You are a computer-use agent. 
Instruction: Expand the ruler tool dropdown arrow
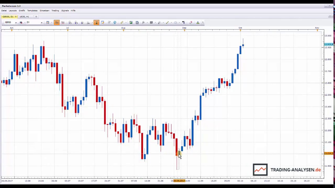(x=126, y=22)
